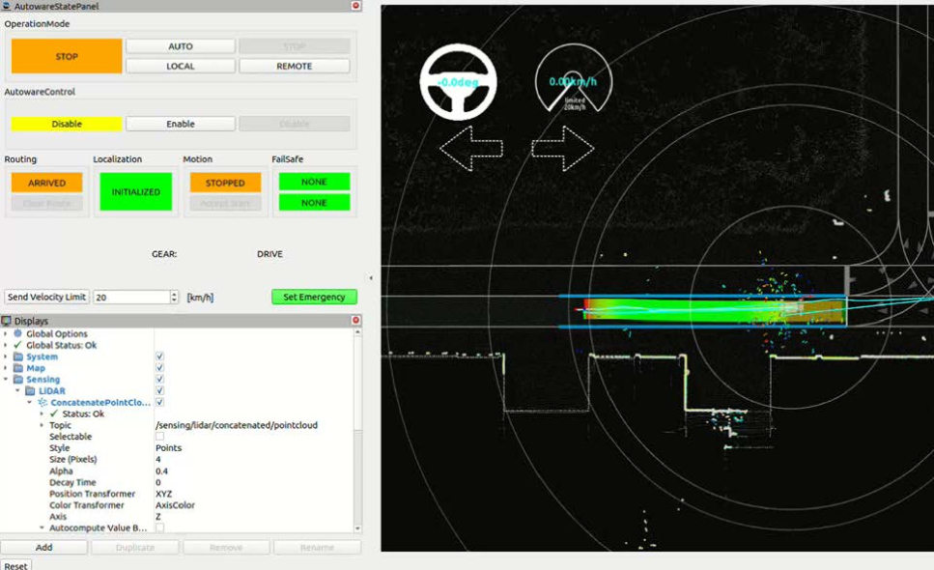
Task: Expand the Map tree group
Action: pyautogui.click(x=6, y=368)
